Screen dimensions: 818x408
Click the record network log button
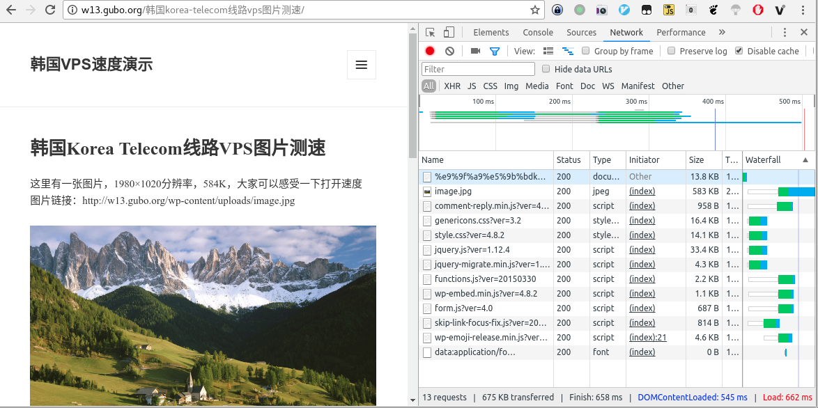(430, 51)
